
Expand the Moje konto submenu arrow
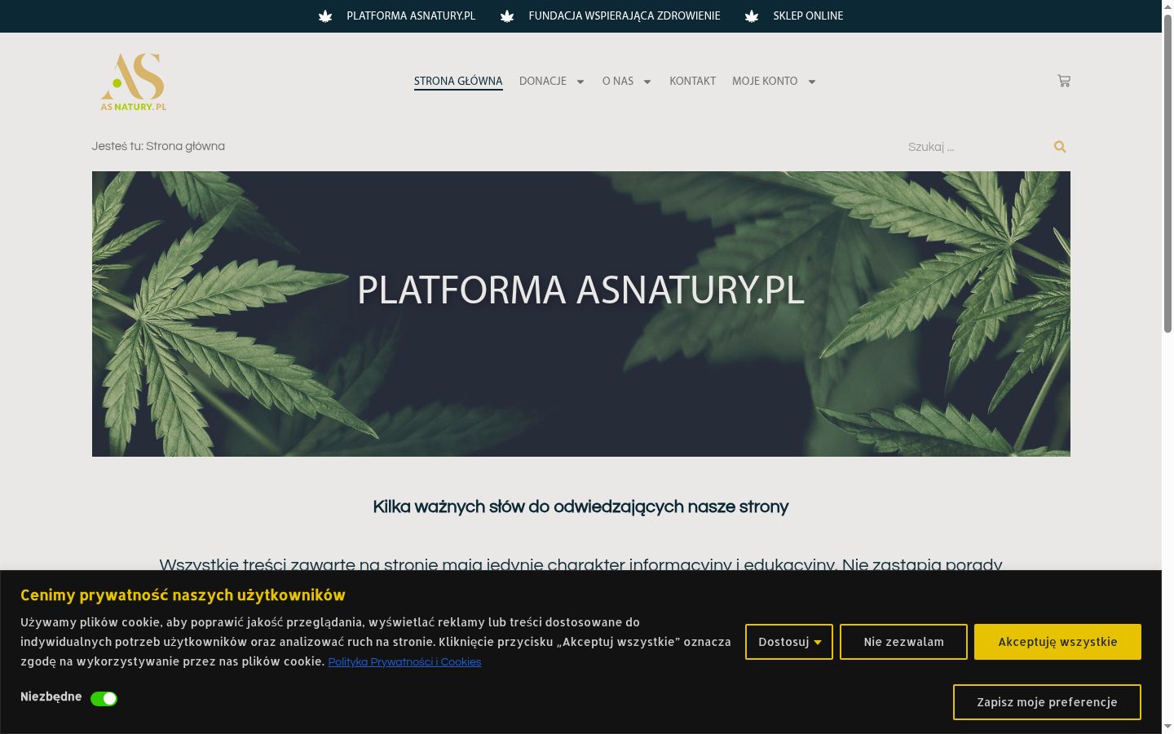coord(812,82)
